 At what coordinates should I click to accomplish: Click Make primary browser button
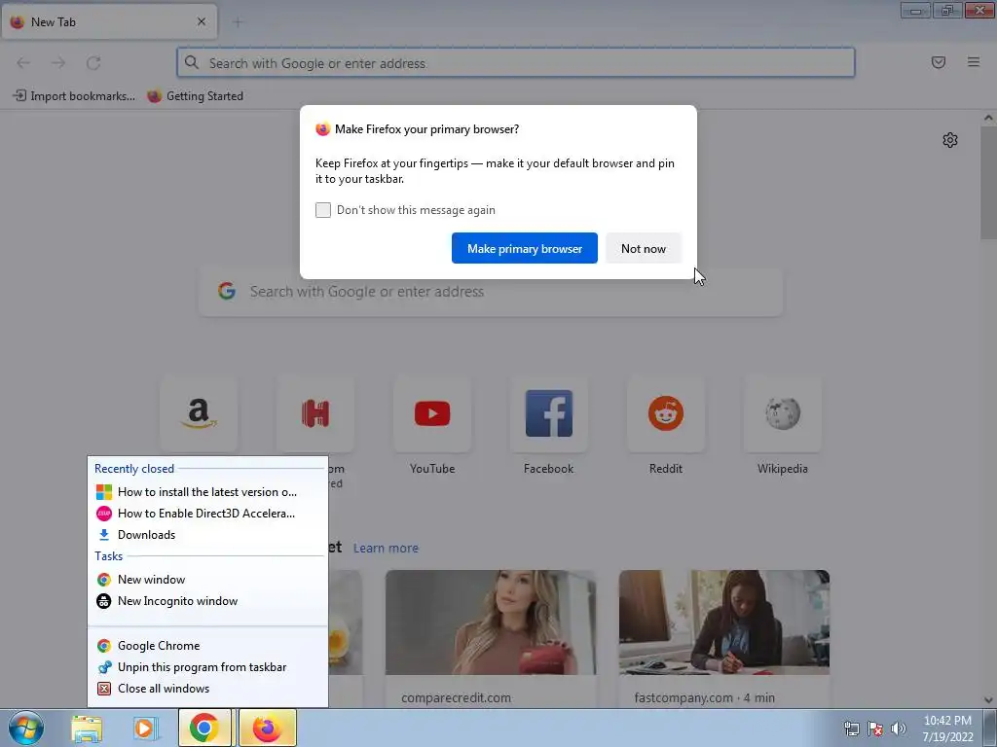click(525, 248)
